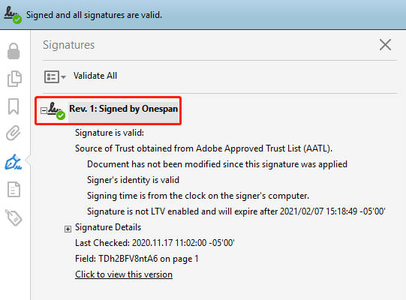The width and height of the screenshot is (406, 300).
Task: Collapse the Rev. 1 signature tree node
Action: coord(44,110)
